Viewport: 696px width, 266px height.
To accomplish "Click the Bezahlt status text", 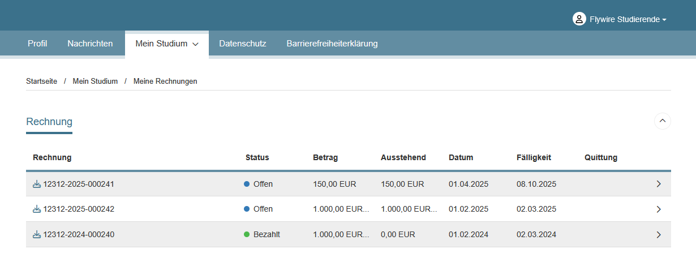I will 267,234.
